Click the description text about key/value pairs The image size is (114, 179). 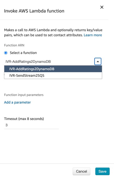pyautogui.click(x=53, y=33)
